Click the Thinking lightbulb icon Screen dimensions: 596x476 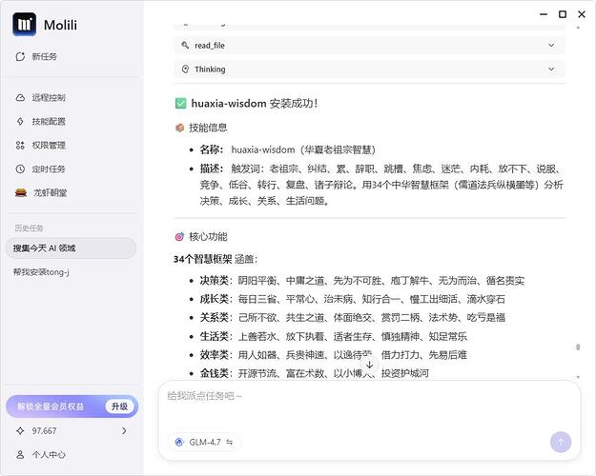click(185, 69)
